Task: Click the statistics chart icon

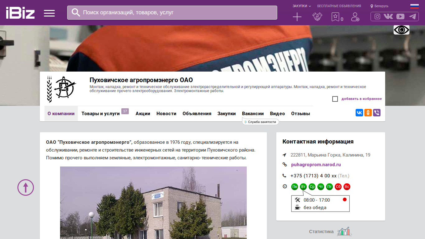Action: [x=344, y=232]
